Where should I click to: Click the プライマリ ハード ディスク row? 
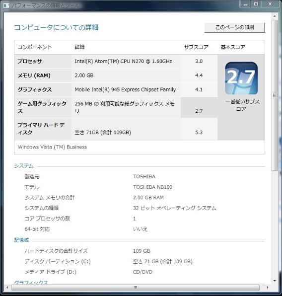coord(116,129)
